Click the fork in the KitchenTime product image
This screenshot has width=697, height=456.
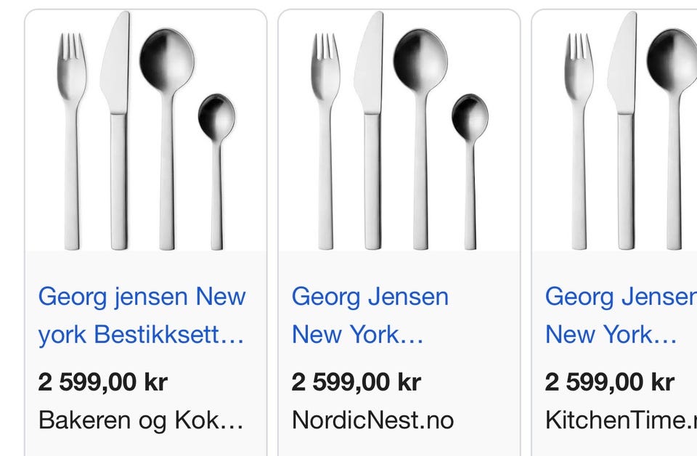click(579, 142)
